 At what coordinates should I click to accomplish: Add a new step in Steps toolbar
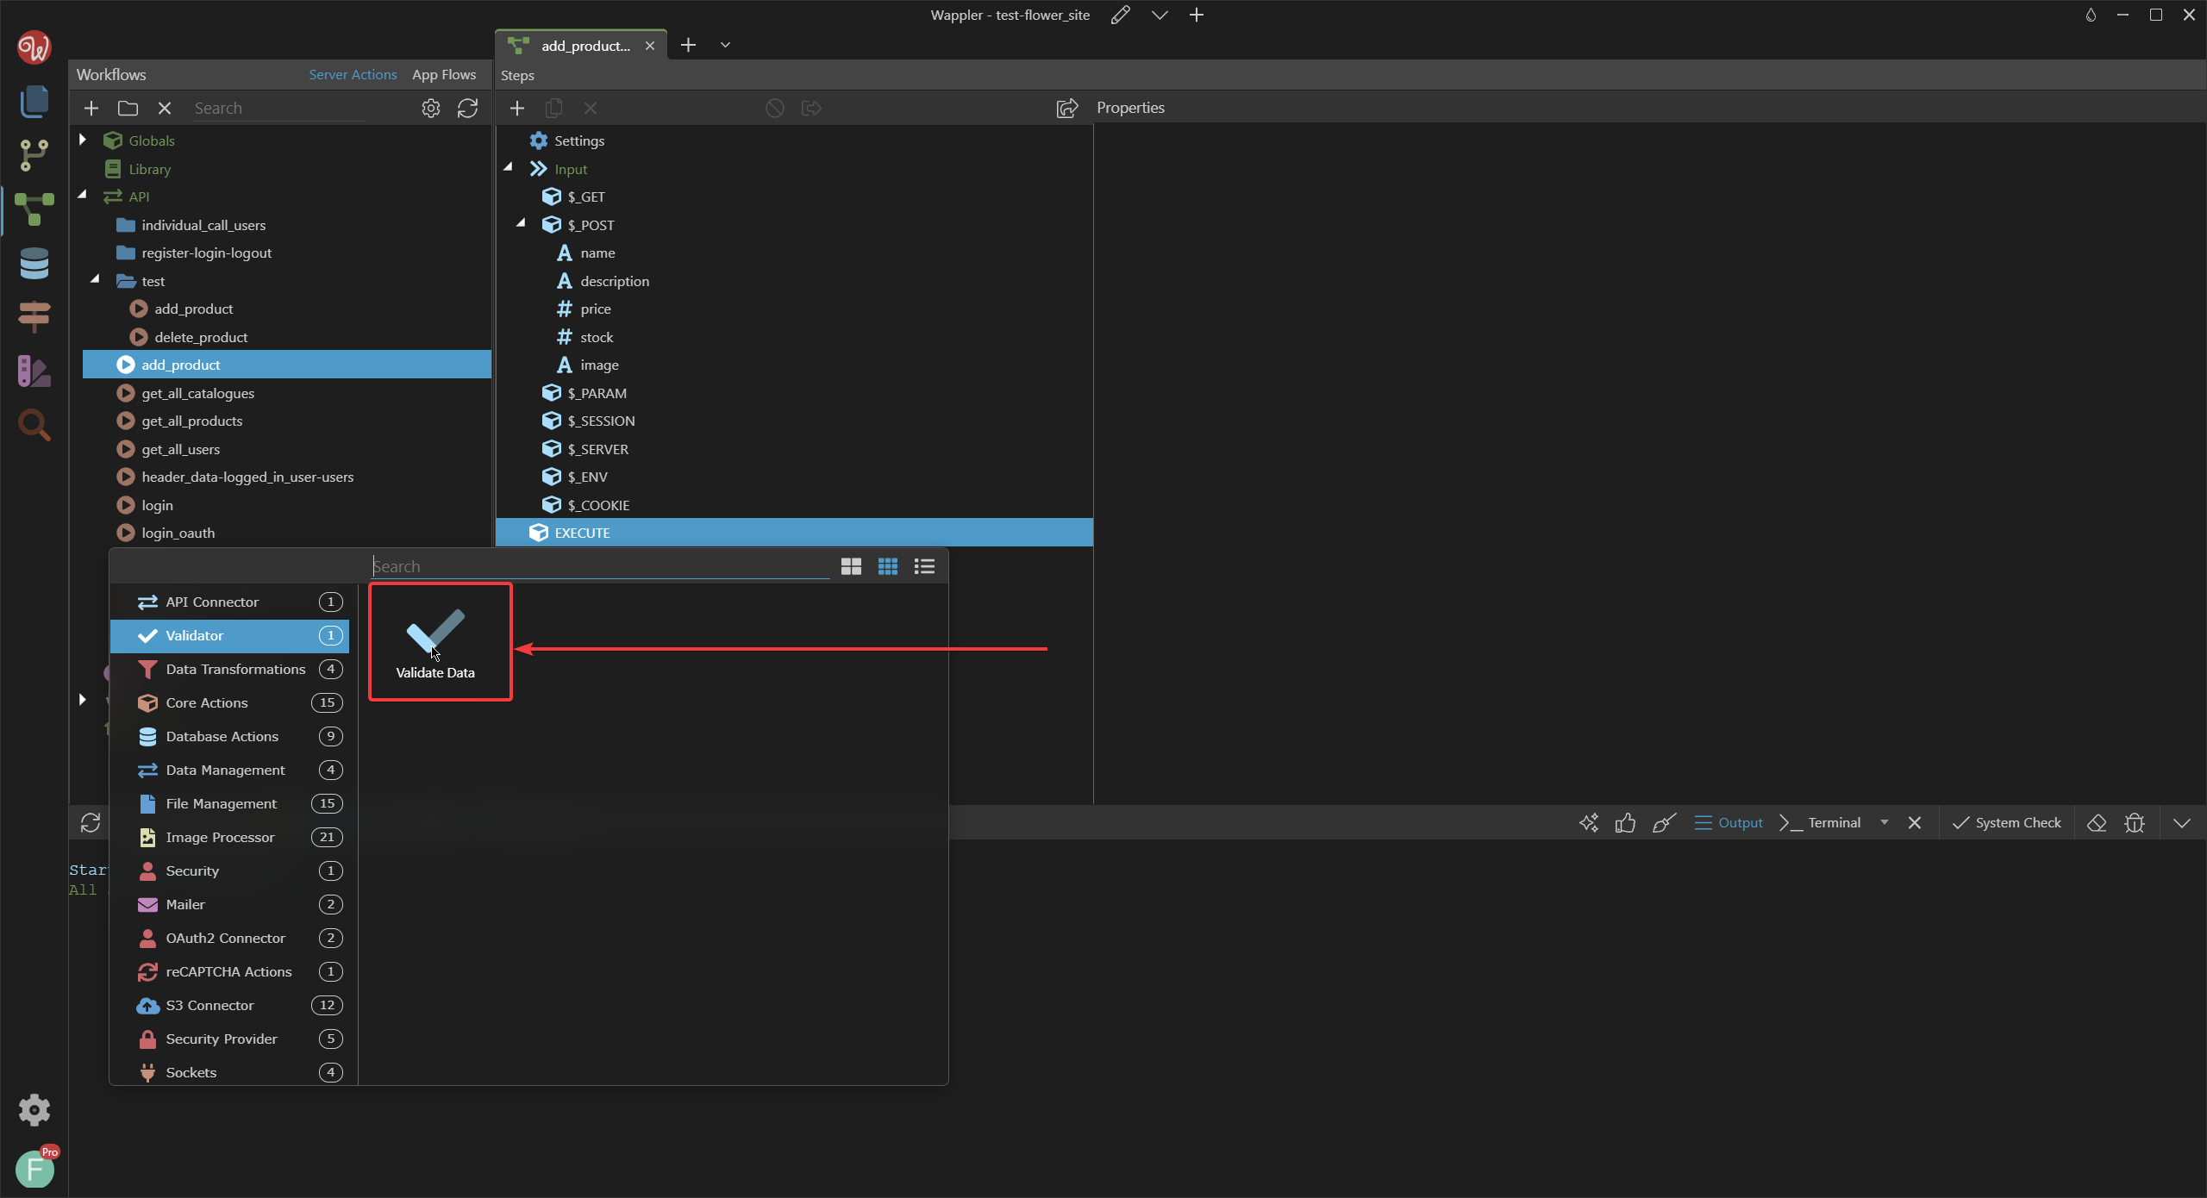pyautogui.click(x=517, y=108)
